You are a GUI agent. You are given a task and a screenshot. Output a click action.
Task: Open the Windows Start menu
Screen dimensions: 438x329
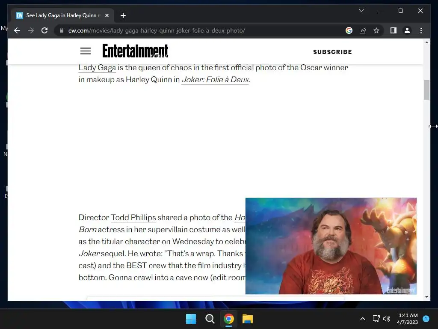(x=191, y=319)
